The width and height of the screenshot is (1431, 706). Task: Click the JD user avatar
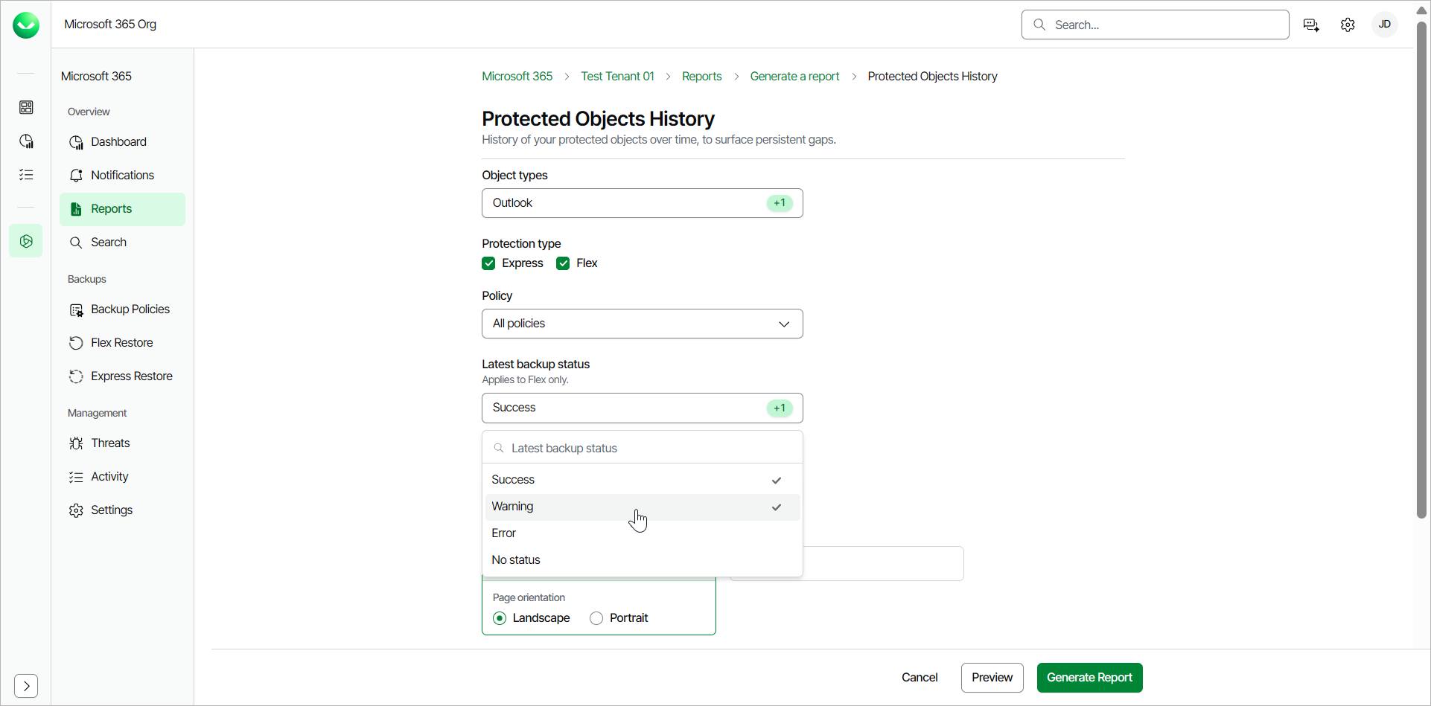tap(1385, 25)
